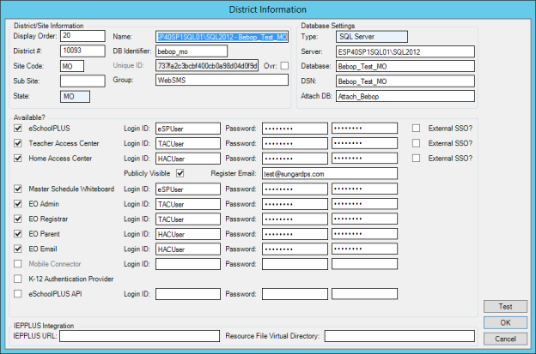The height and width of the screenshot is (354, 536).
Task: Toggle the Ovr checkbox beside Unique ID
Action: pyautogui.click(x=284, y=66)
